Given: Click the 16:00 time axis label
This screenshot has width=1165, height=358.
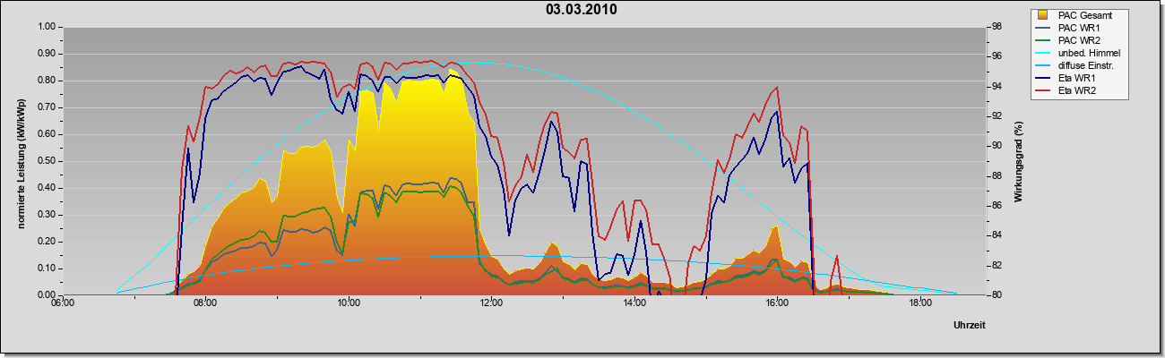Looking at the screenshot, I should (777, 303).
